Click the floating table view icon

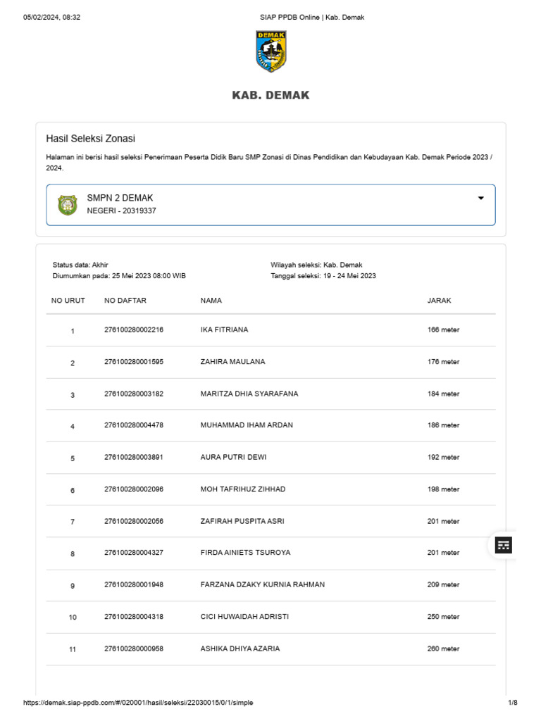click(503, 545)
